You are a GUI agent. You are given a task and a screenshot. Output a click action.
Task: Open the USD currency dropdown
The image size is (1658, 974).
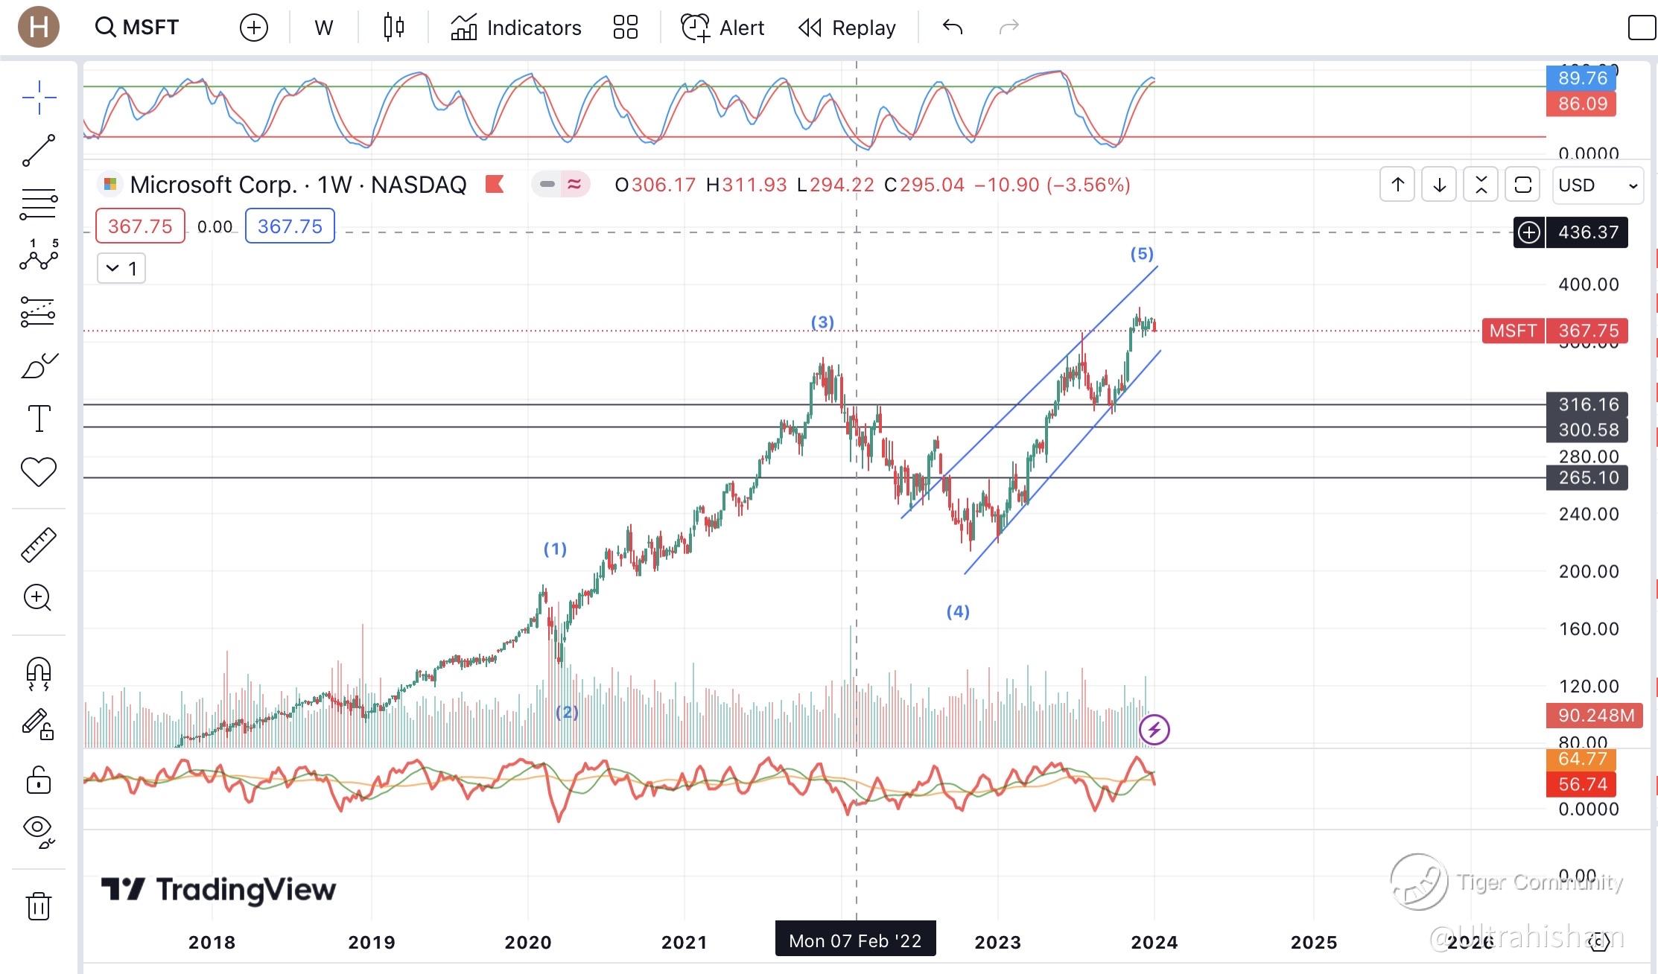click(x=1598, y=185)
